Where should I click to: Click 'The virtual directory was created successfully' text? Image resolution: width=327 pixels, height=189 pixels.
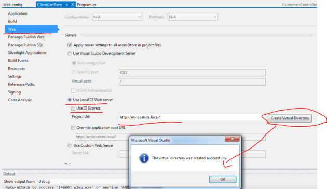pos(189,158)
